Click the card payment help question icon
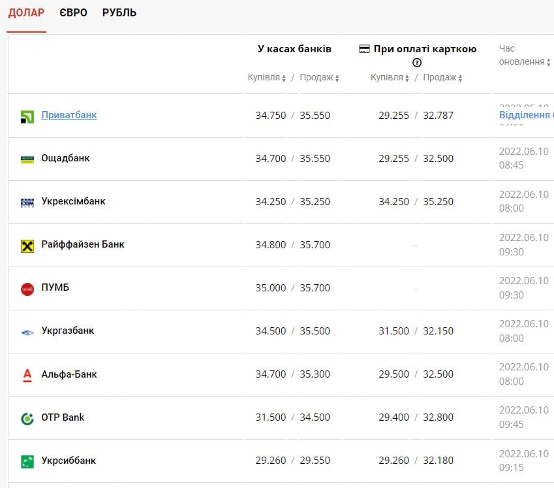Viewport: 554px width, 488px height. pos(417,63)
